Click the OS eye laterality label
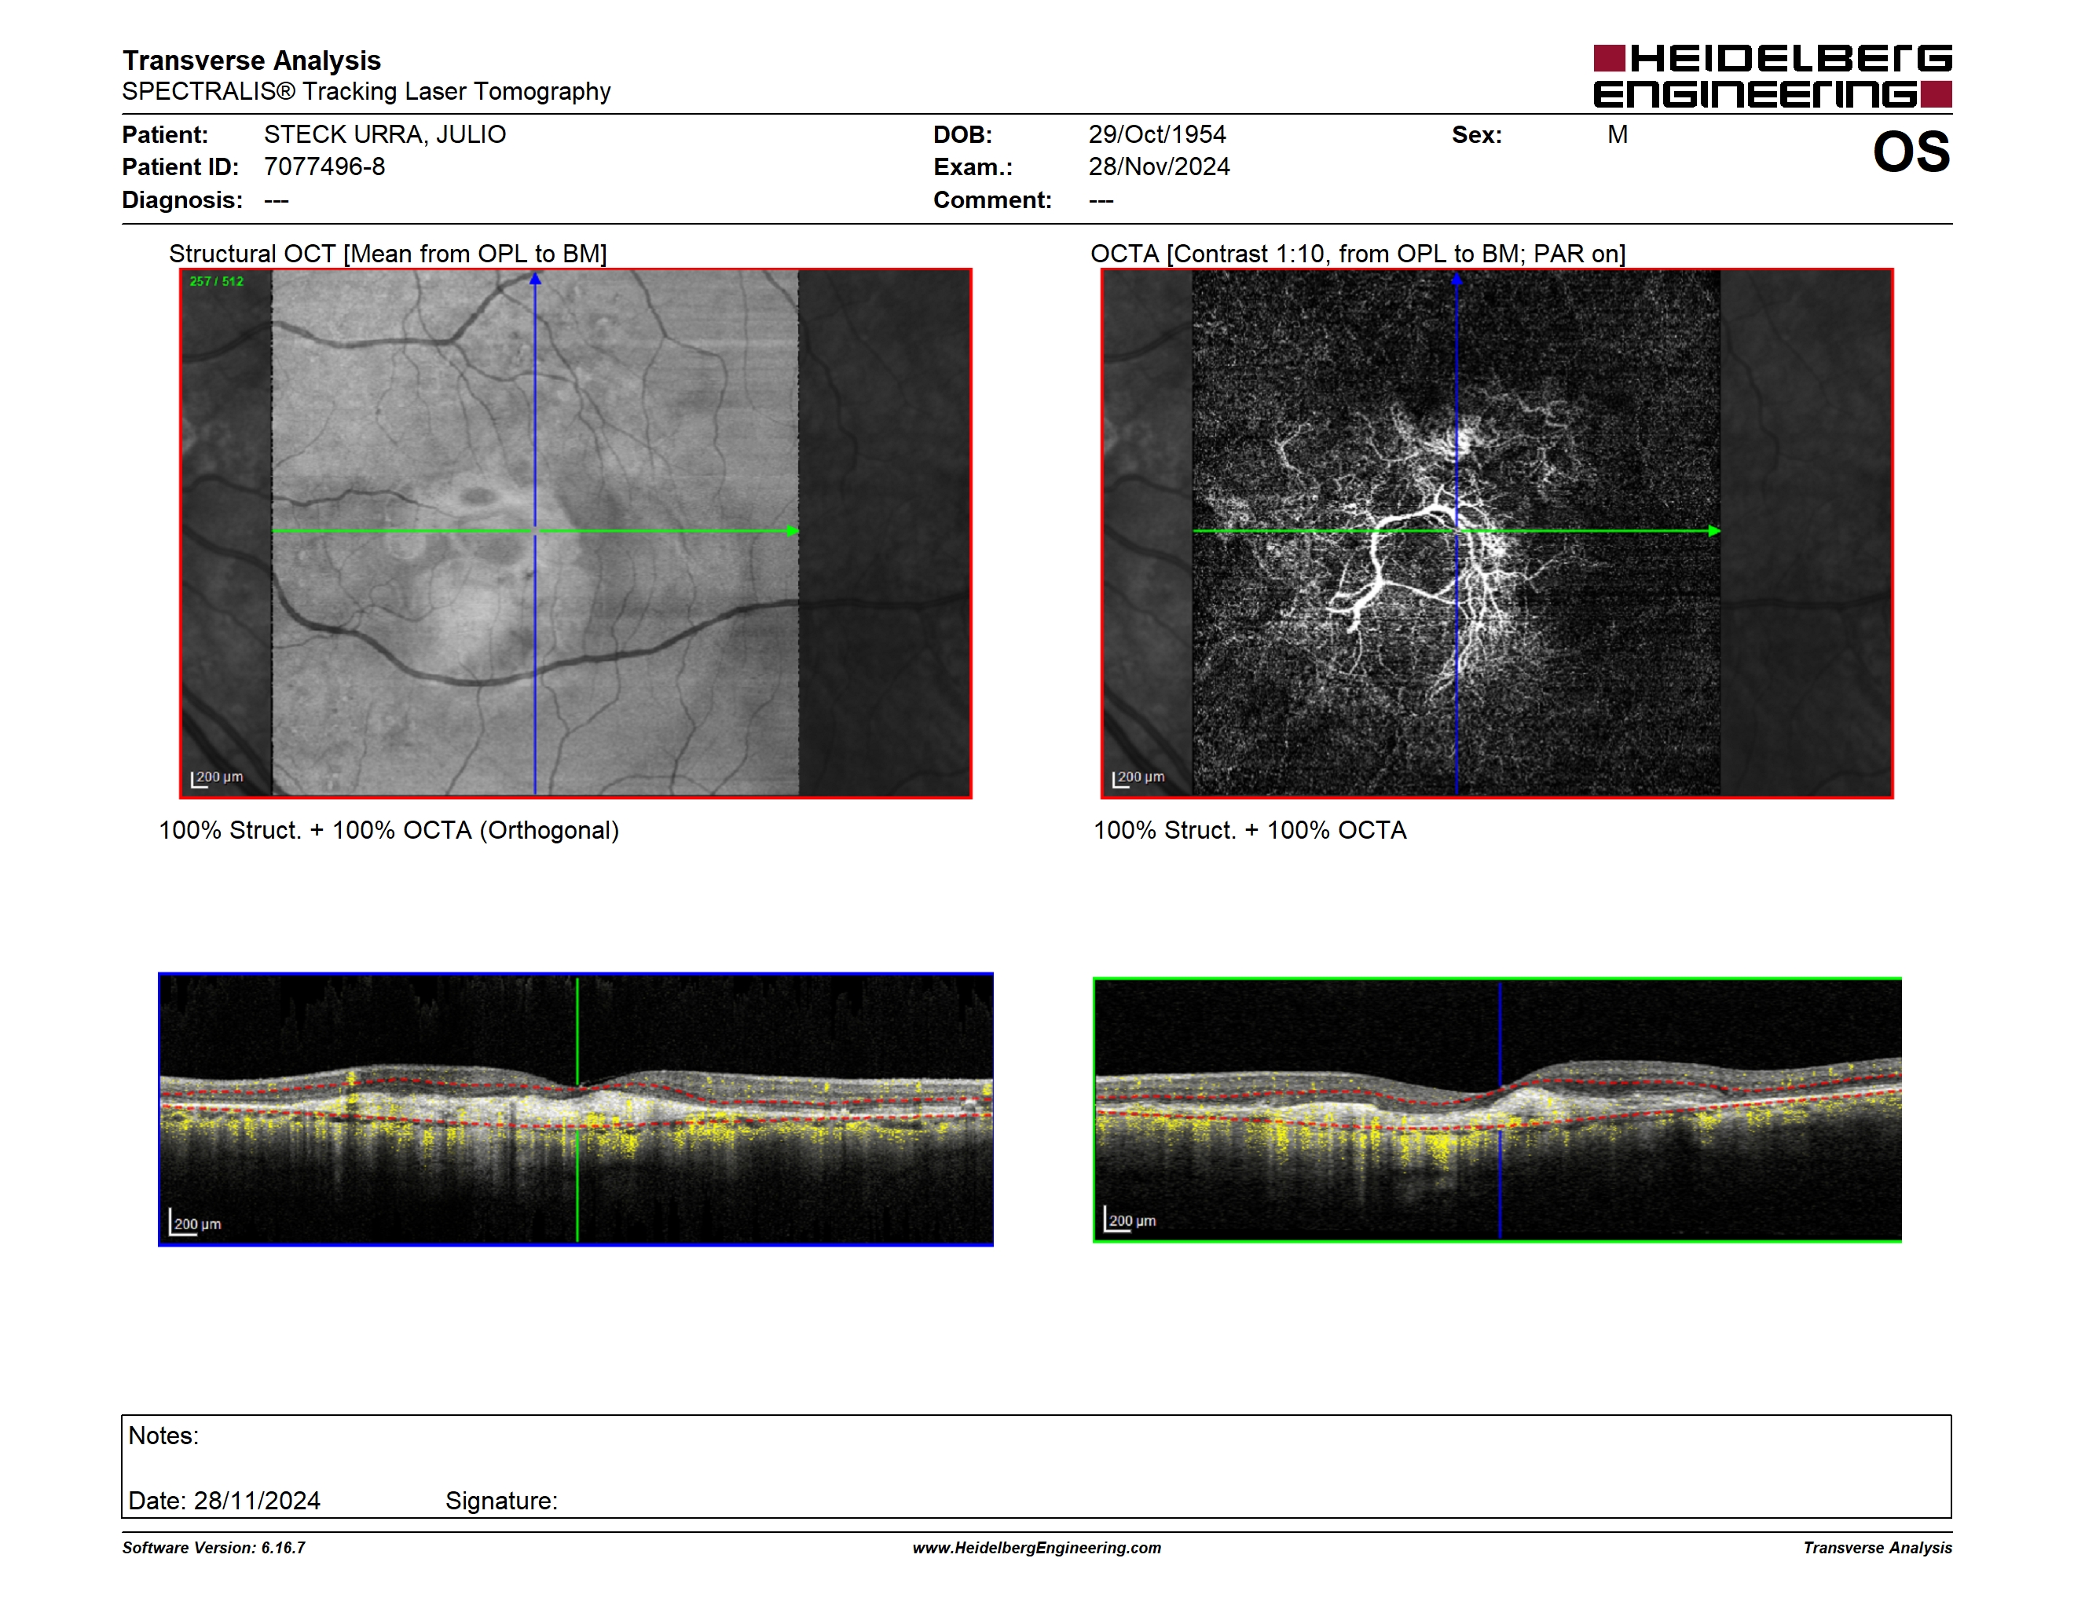Screen dimensions: 2074x1602 click(x=1911, y=152)
